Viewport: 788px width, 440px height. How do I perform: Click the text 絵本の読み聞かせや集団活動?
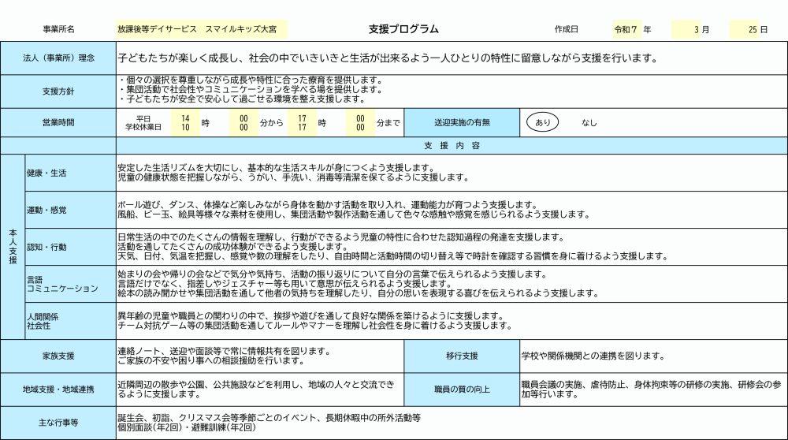pyautogui.click(x=359, y=293)
